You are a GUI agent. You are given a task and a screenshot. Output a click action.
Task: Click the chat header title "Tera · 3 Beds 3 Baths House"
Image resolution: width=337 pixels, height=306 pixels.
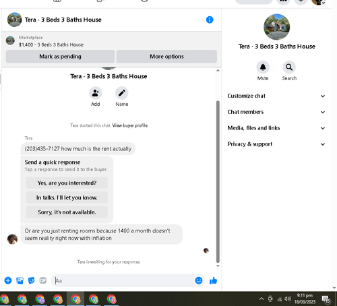coord(63,20)
